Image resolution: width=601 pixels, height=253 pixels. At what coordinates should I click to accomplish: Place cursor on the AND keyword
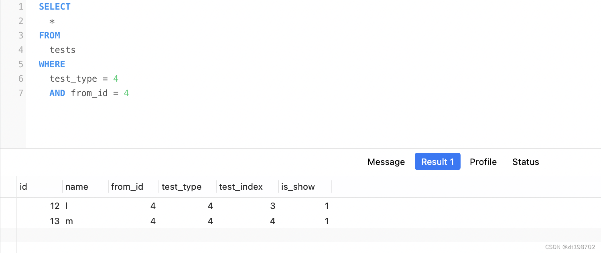pos(57,93)
